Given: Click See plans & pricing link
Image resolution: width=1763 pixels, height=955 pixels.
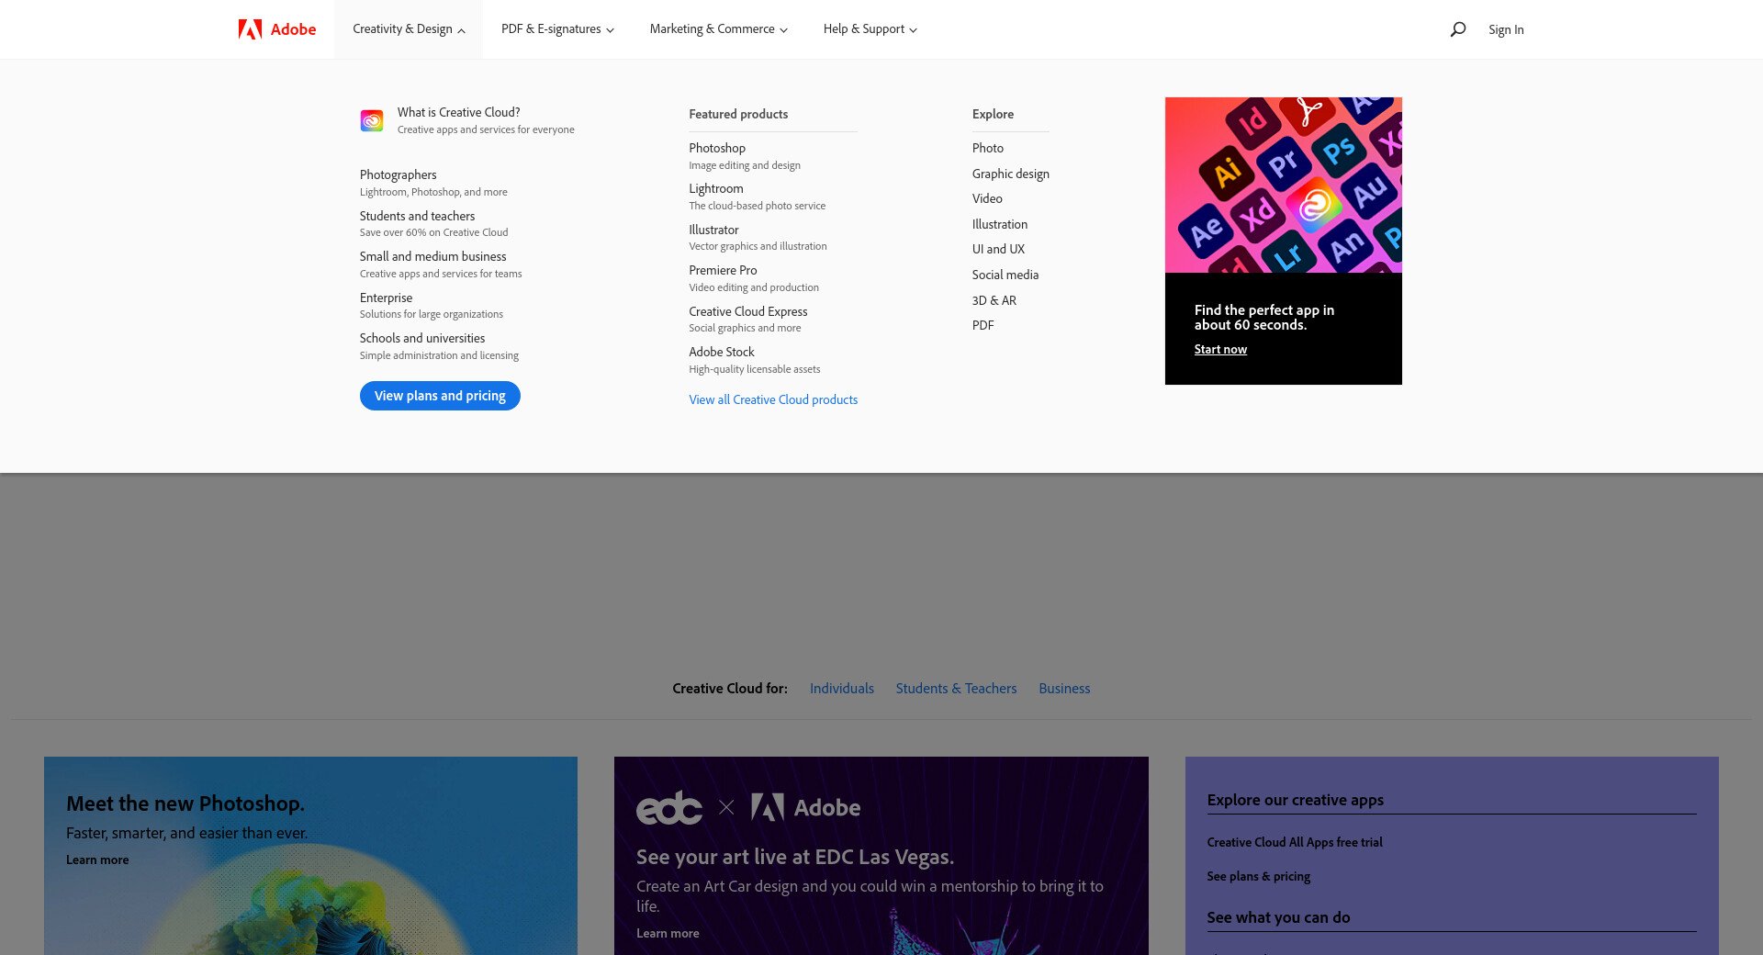Looking at the screenshot, I should [1259, 876].
